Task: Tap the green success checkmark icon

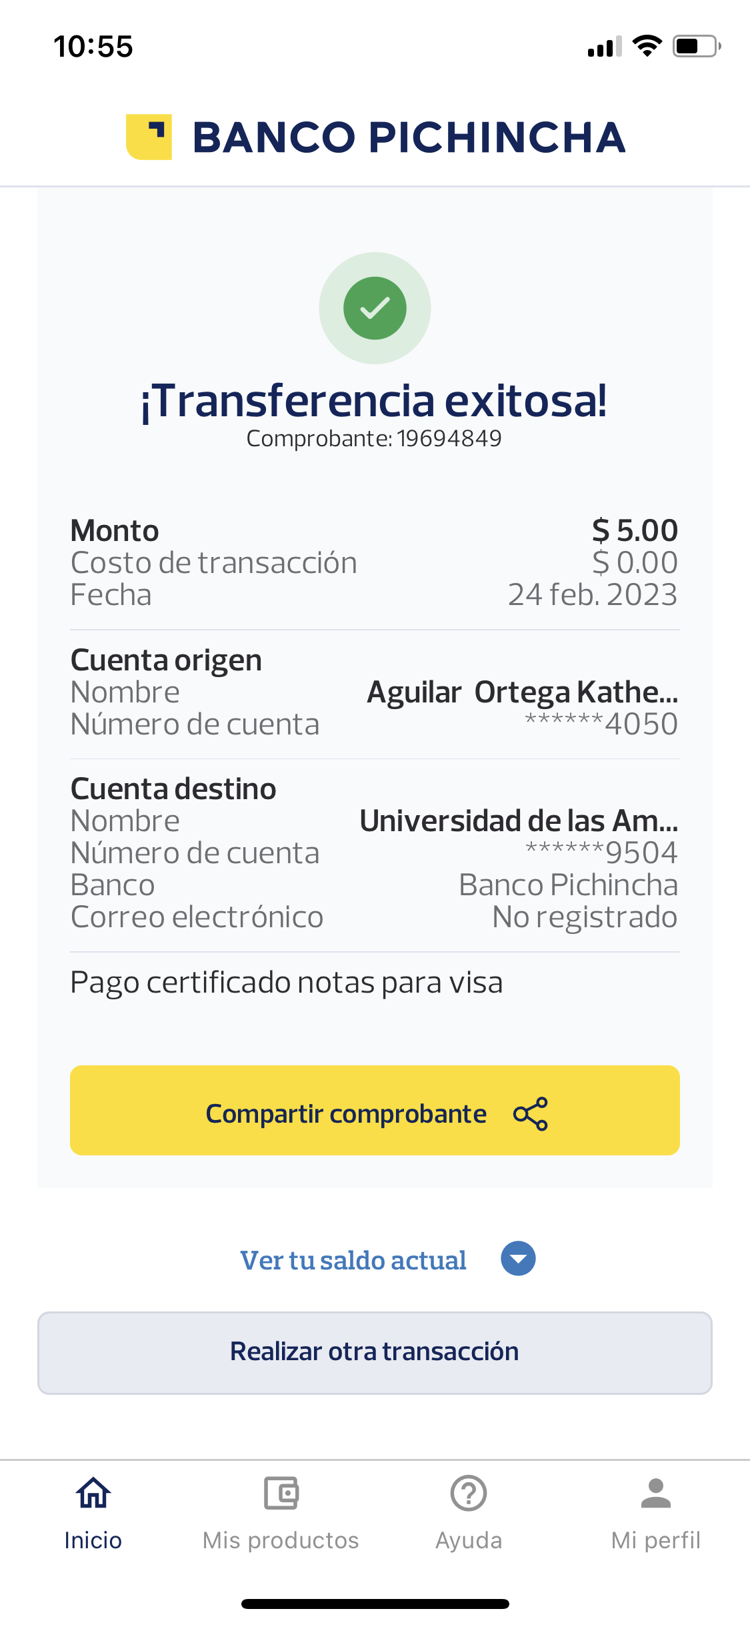Action: pos(375,308)
